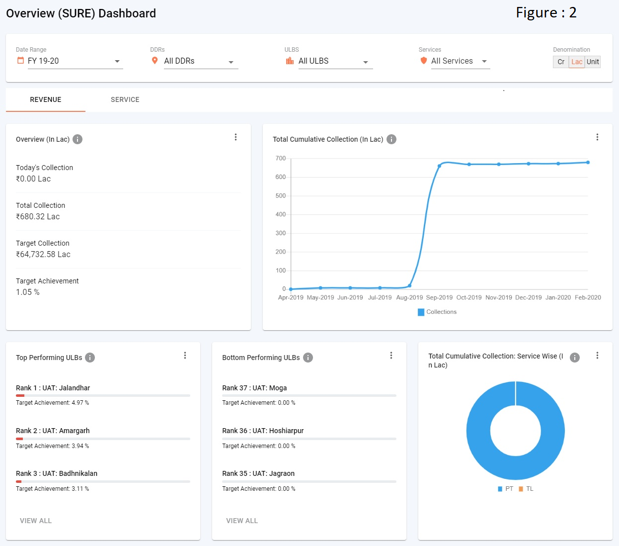This screenshot has height=546, width=619.
Task: Toggle the PT legend color swatch
Action: coord(500,489)
